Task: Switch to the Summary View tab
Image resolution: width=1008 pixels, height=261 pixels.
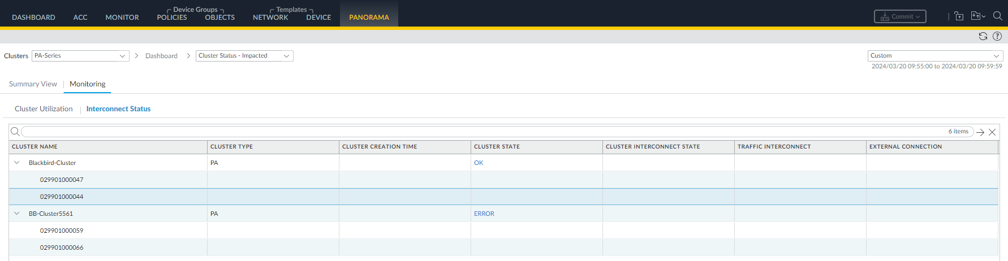Action: tap(33, 84)
